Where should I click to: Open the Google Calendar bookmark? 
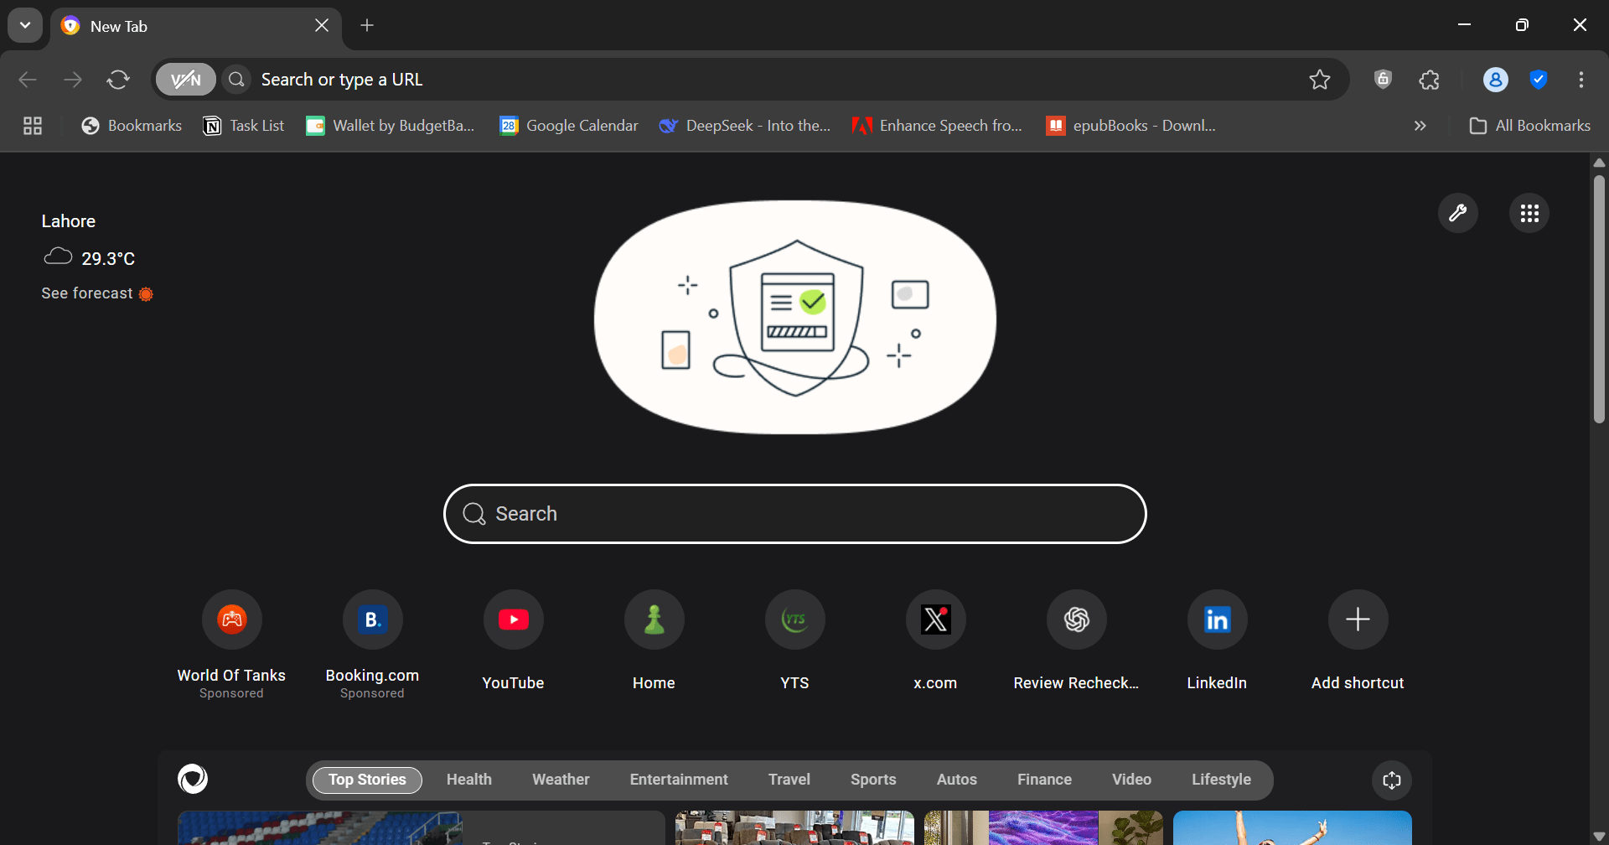(x=569, y=126)
